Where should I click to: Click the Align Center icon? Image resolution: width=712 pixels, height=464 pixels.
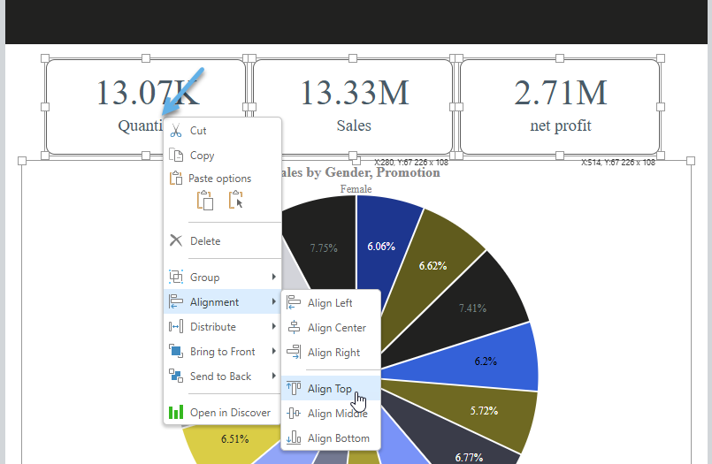pyautogui.click(x=294, y=327)
